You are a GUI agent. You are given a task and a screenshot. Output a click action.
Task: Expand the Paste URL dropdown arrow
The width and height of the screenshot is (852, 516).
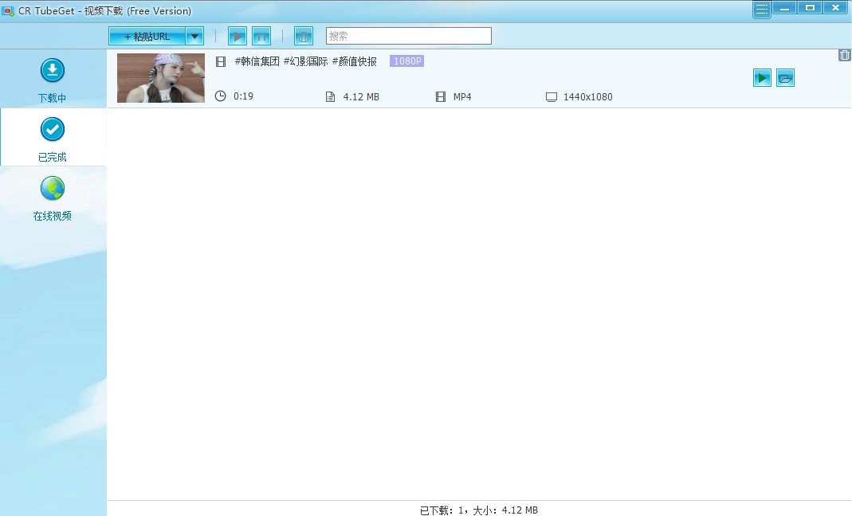(x=194, y=36)
